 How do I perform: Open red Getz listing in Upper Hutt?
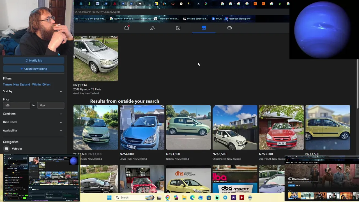tap(281, 127)
